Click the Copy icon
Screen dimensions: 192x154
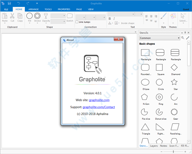tap(20, 16)
